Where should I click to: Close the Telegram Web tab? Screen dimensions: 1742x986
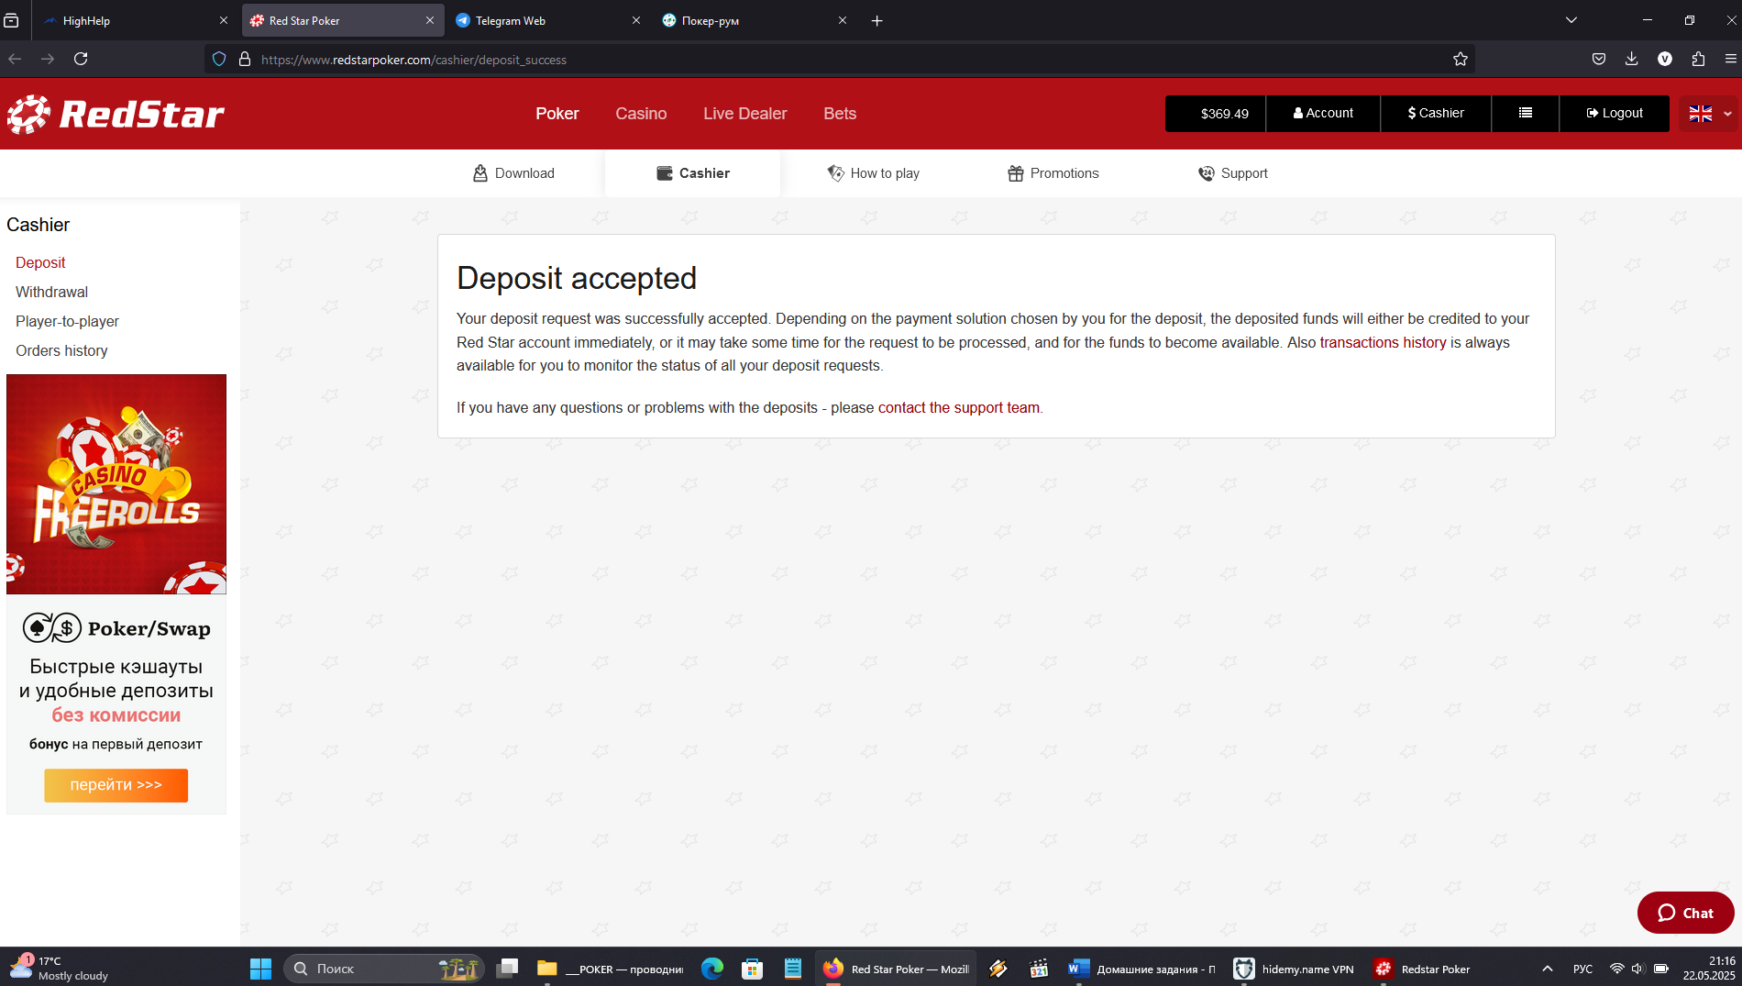pos(636,20)
